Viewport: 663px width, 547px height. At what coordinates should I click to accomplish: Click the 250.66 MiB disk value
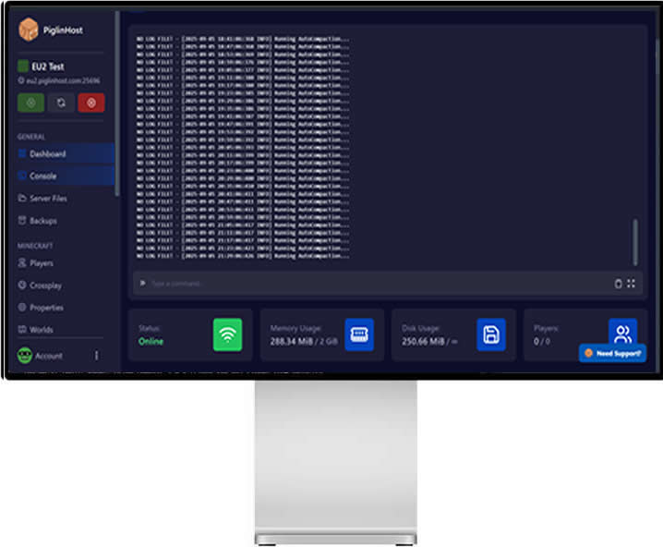point(423,341)
